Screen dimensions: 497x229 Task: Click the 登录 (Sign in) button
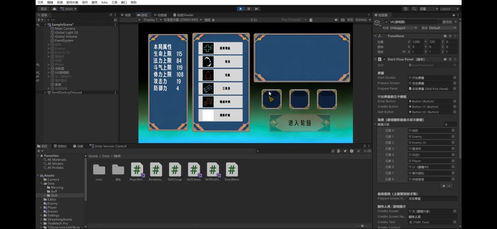click(44, 9)
